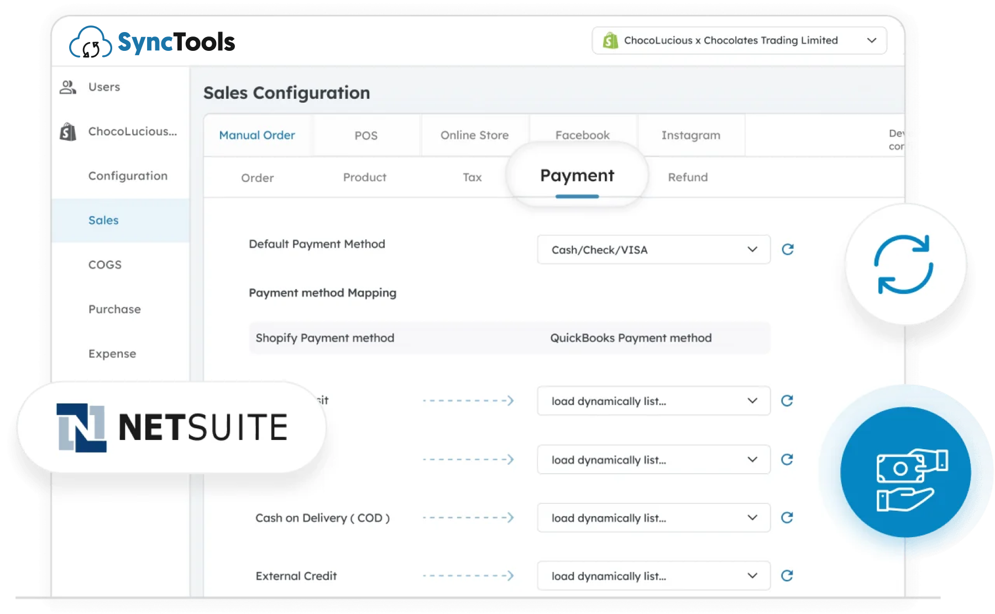Switch to the Tax sub-tab
Viewport: 995px width, 614px height.
tap(472, 177)
